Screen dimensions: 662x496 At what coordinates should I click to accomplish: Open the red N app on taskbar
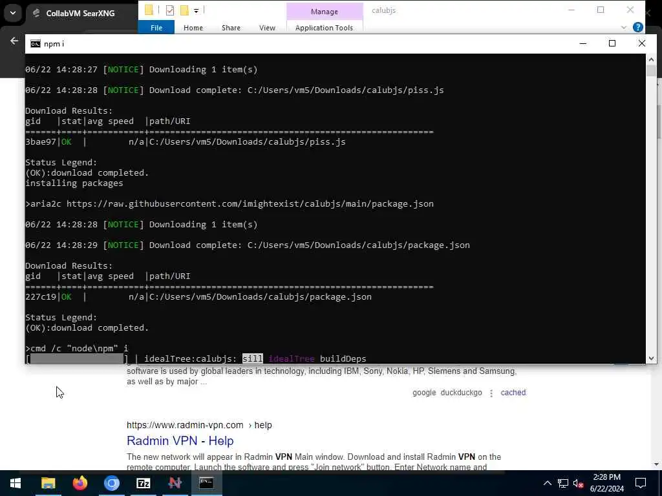pos(175,483)
